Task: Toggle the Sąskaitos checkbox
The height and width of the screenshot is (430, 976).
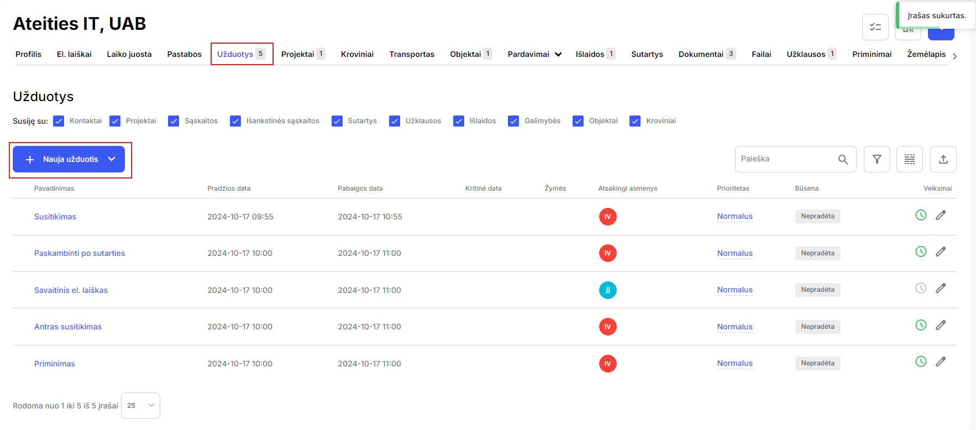Action: (174, 121)
